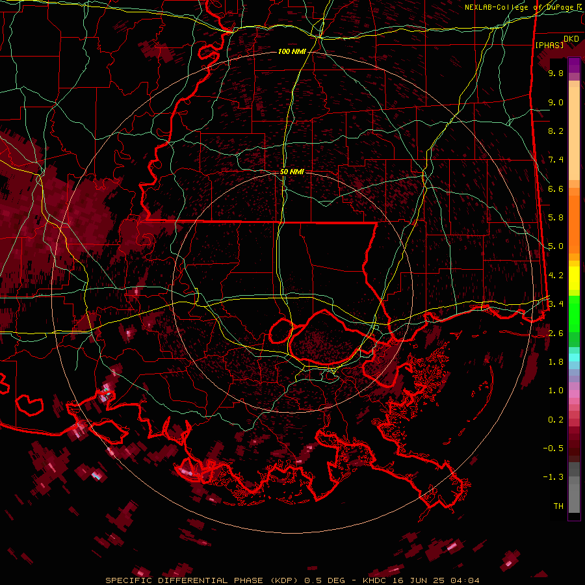Click the 5.8 value on the scale

point(556,218)
